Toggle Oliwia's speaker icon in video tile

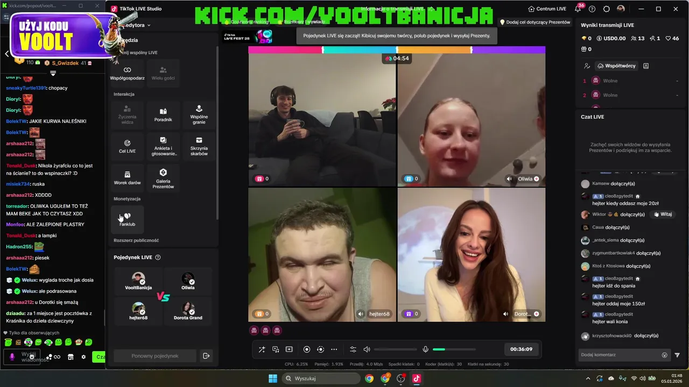pyautogui.click(x=509, y=179)
